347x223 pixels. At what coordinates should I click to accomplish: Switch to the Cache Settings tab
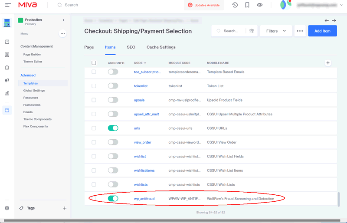coord(161,47)
